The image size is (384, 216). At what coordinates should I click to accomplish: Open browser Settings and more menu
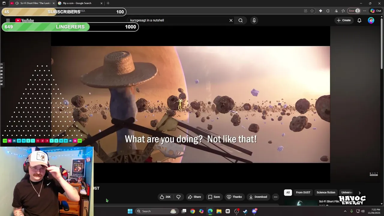(364, 11)
